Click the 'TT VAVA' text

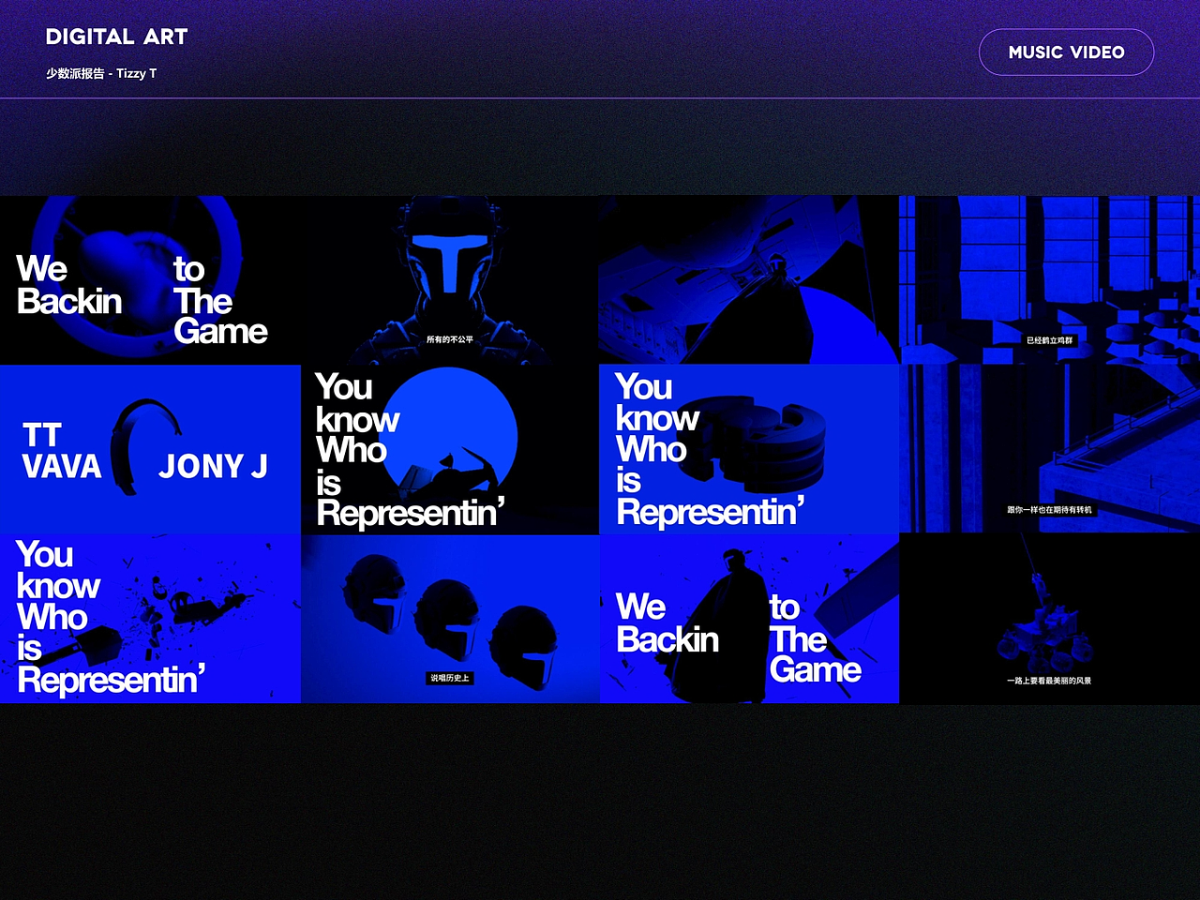pos(62,451)
